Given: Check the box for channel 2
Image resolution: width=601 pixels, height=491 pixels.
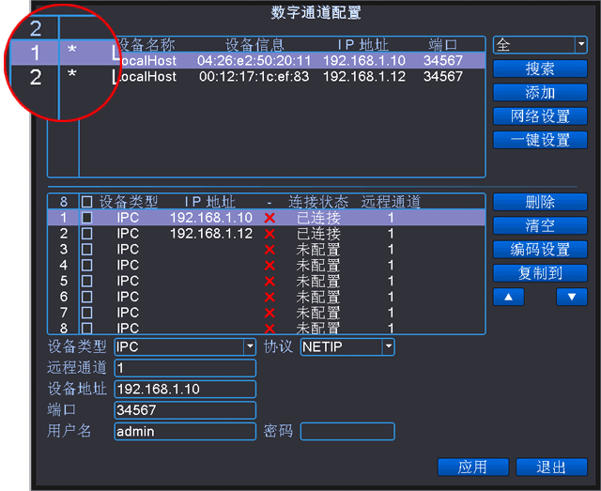Looking at the screenshot, I should click(x=86, y=234).
